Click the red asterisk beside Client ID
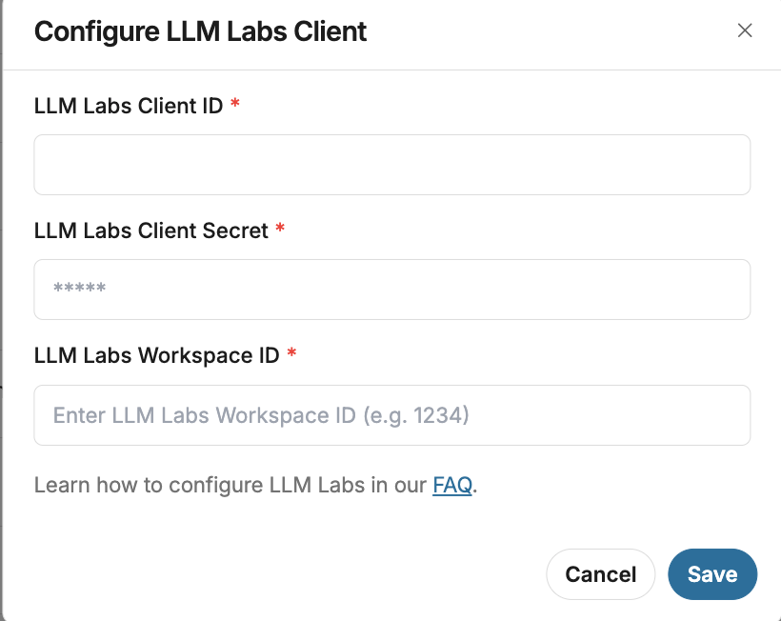The width and height of the screenshot is (781, 621). 235,105
